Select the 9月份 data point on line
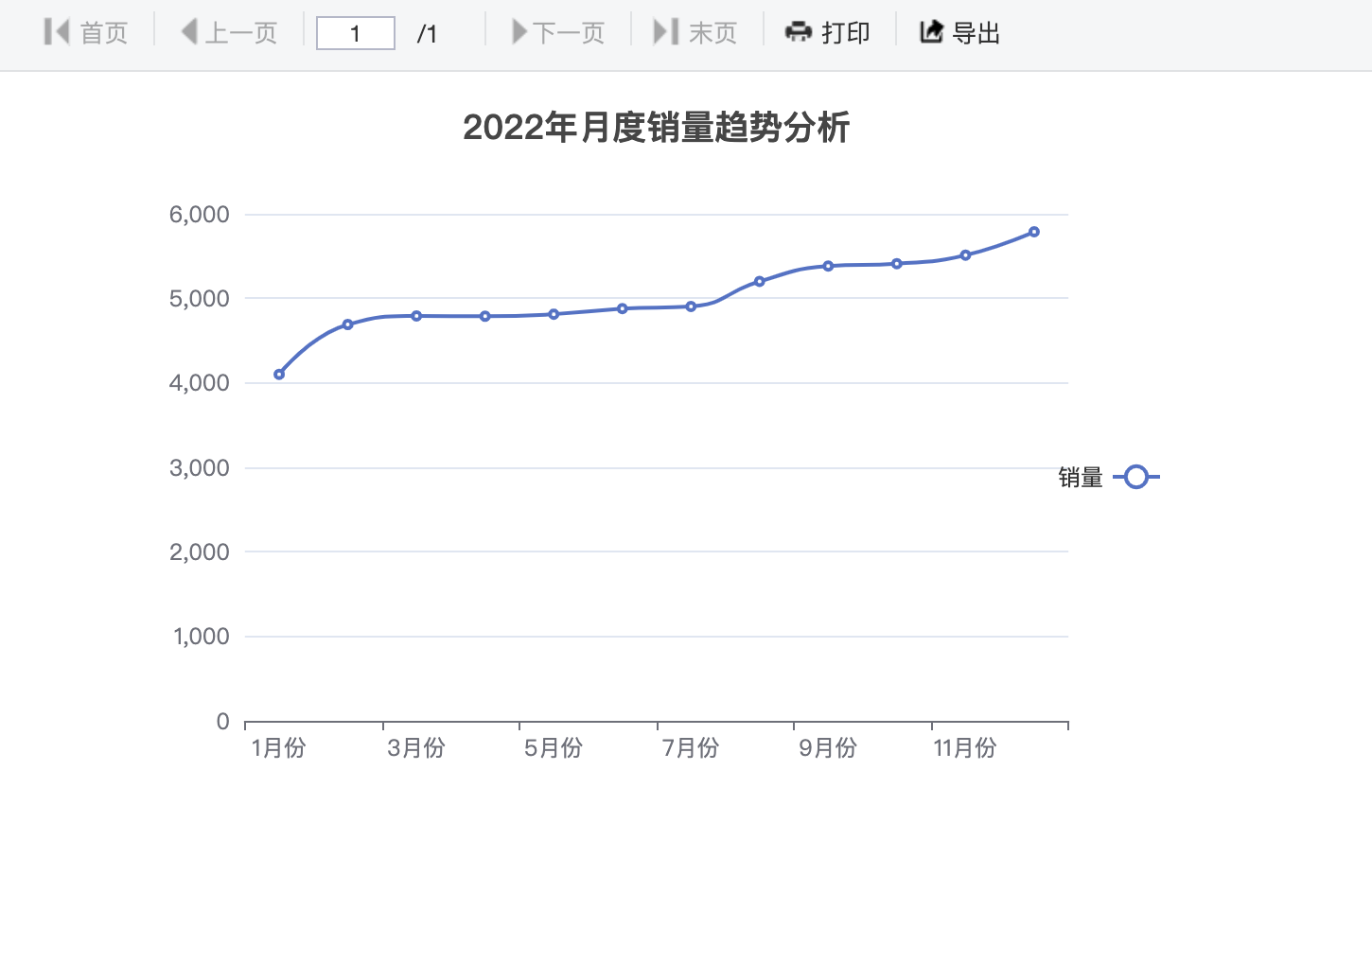 [828, 266]
